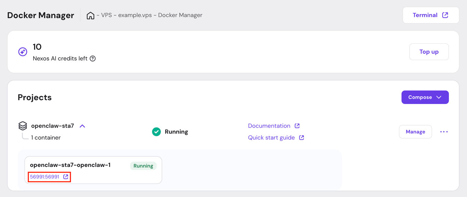The image size is (467, 197).
Task: Collapse the openclaw-sta7 project via its chevron
Action: click(82, 126)
